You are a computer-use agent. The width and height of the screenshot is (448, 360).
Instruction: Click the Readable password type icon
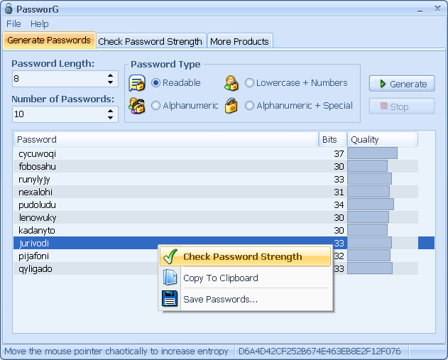pyautogui.click(x=137, y=83)
